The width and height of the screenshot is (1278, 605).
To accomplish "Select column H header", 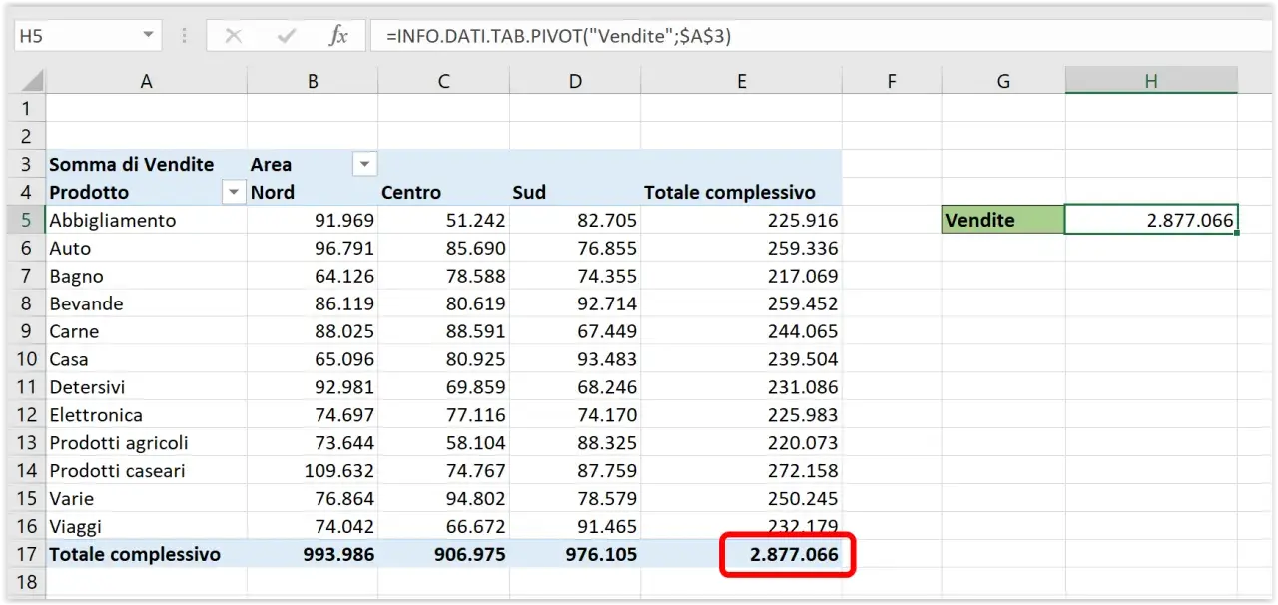I will pyautogui.click(x=1151, y=82).
